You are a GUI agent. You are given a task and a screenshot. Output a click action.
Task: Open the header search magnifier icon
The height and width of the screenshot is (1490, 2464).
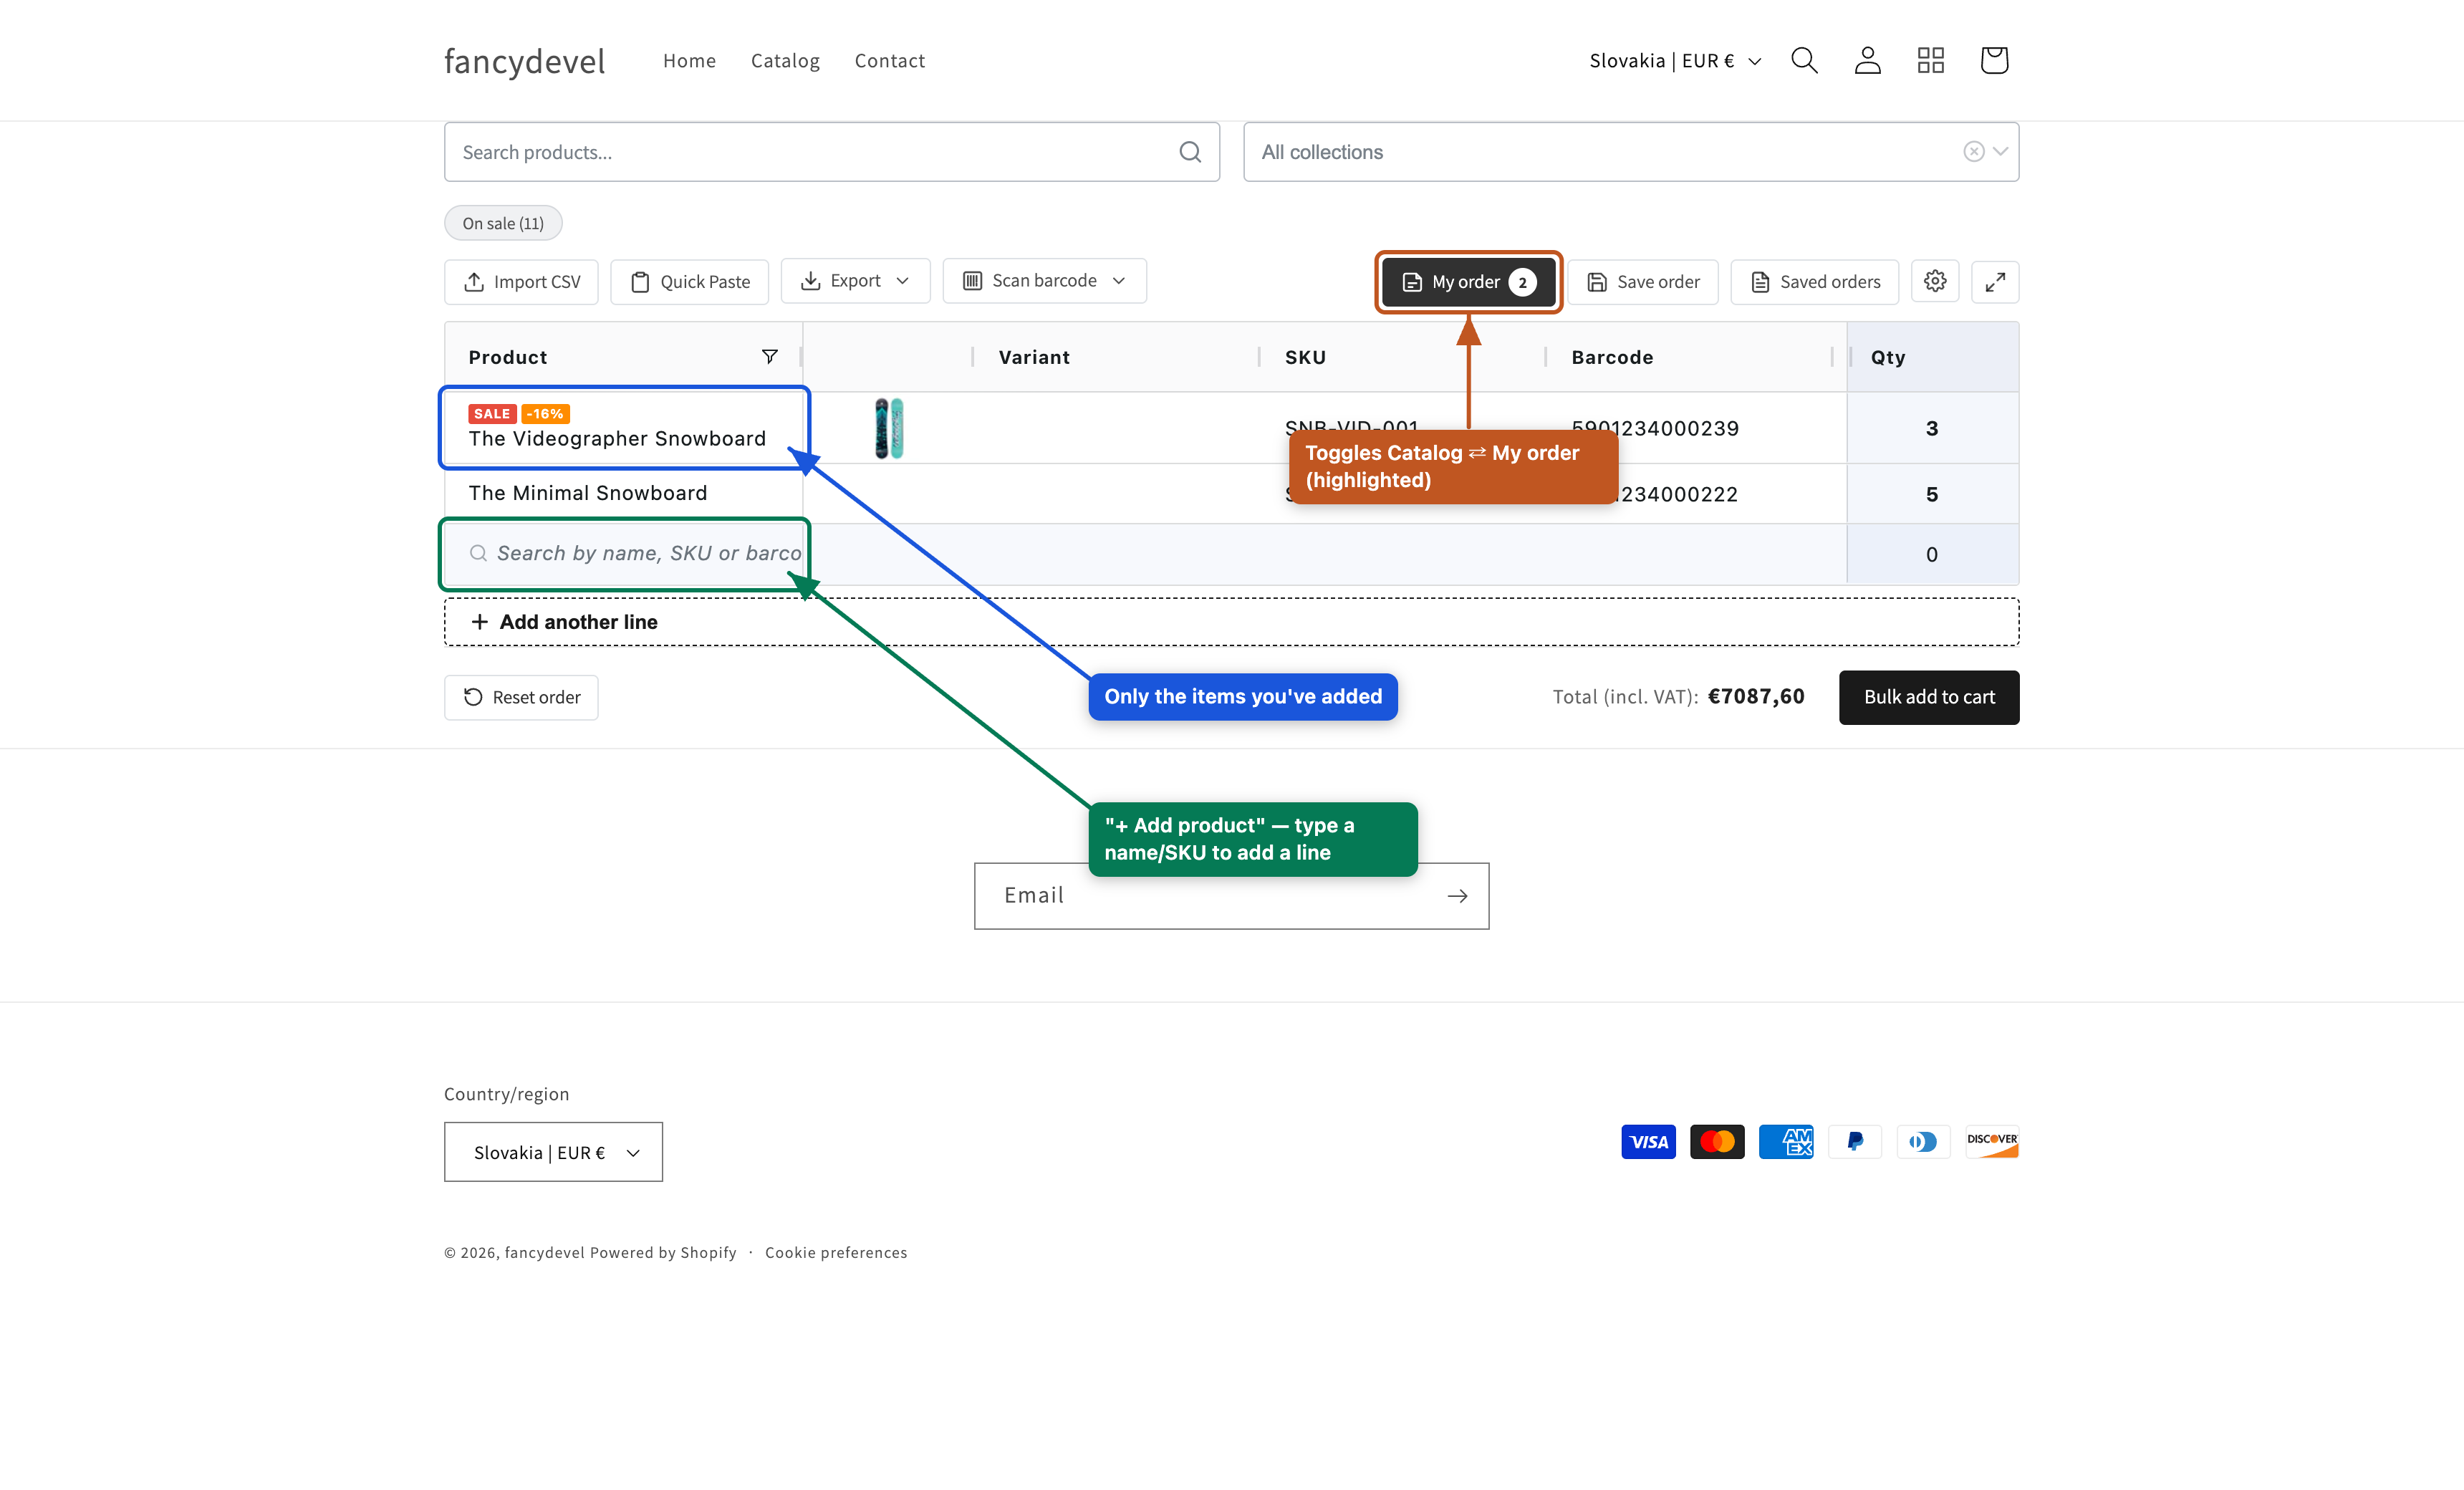1804,60
